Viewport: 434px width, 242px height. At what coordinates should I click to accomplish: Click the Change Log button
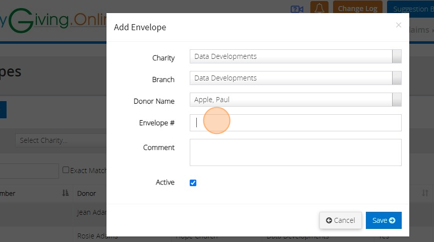357,9
